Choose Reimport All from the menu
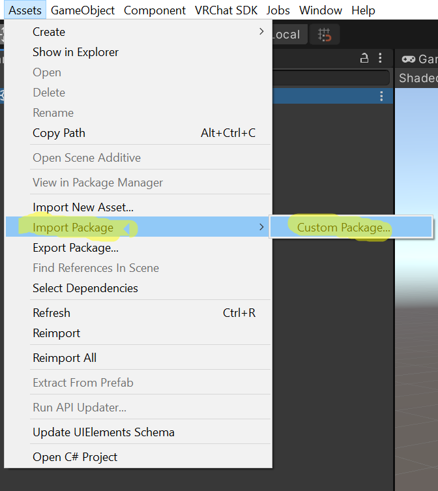The height and width of the screenshot is (491, 438). tap(65, 358)
